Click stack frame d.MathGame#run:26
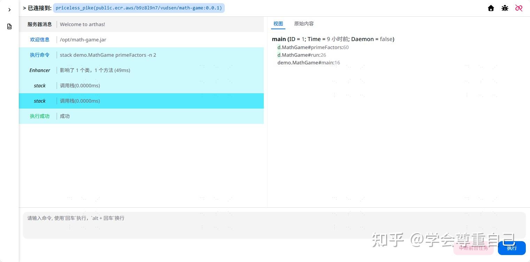Screen dimensions: 530x262 [x=302, y=55]
